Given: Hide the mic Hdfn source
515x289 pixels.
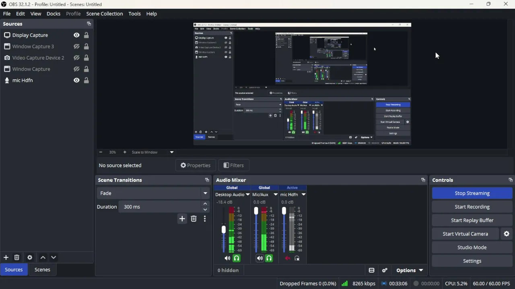Looking at the screenshot, I should [76, 80].
